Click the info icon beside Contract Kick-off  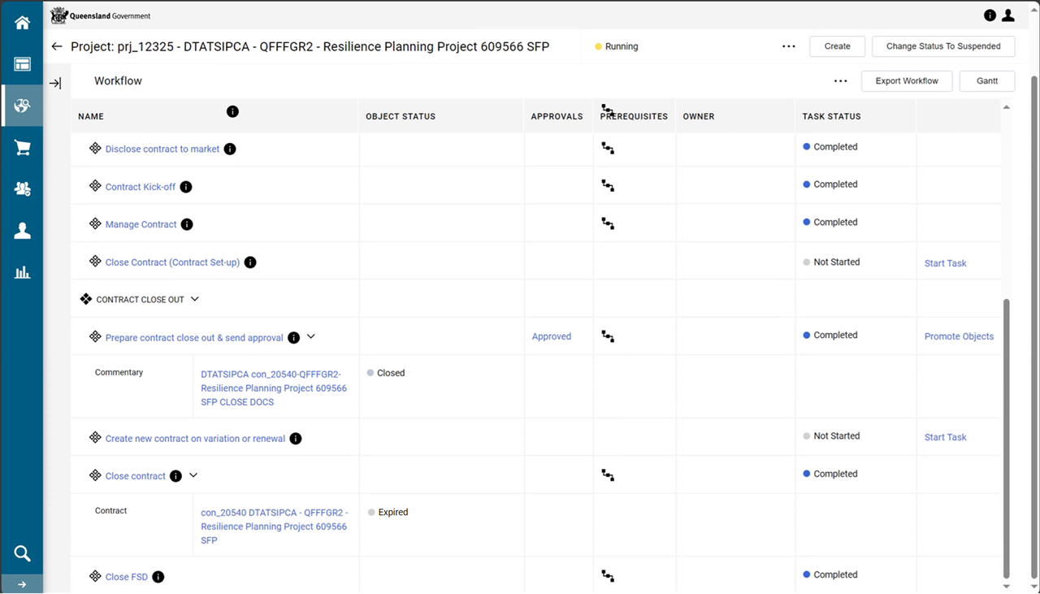click(186, 187)
